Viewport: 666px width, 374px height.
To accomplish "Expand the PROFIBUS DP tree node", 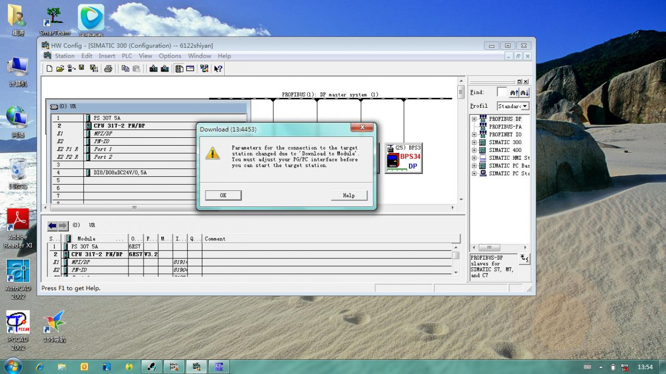I will pos(474,119).
